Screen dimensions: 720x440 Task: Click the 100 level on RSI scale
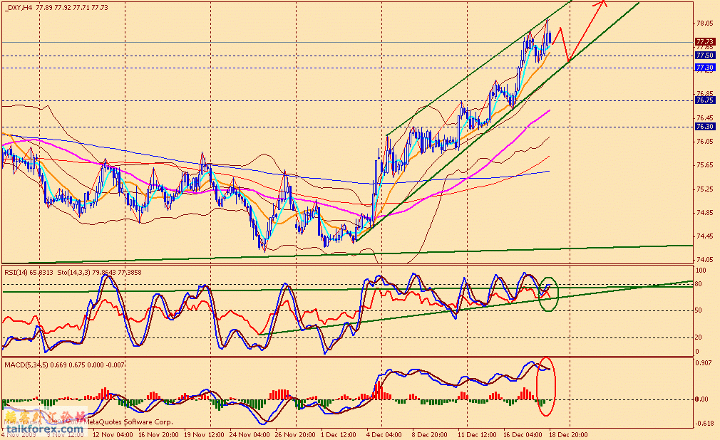(701, 271)
